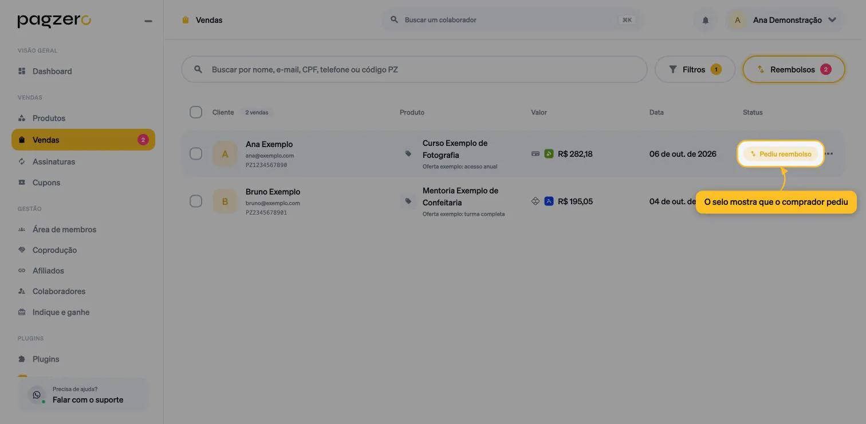Click the shopping bag icon beside the Vendas title

tap(186, 20)
